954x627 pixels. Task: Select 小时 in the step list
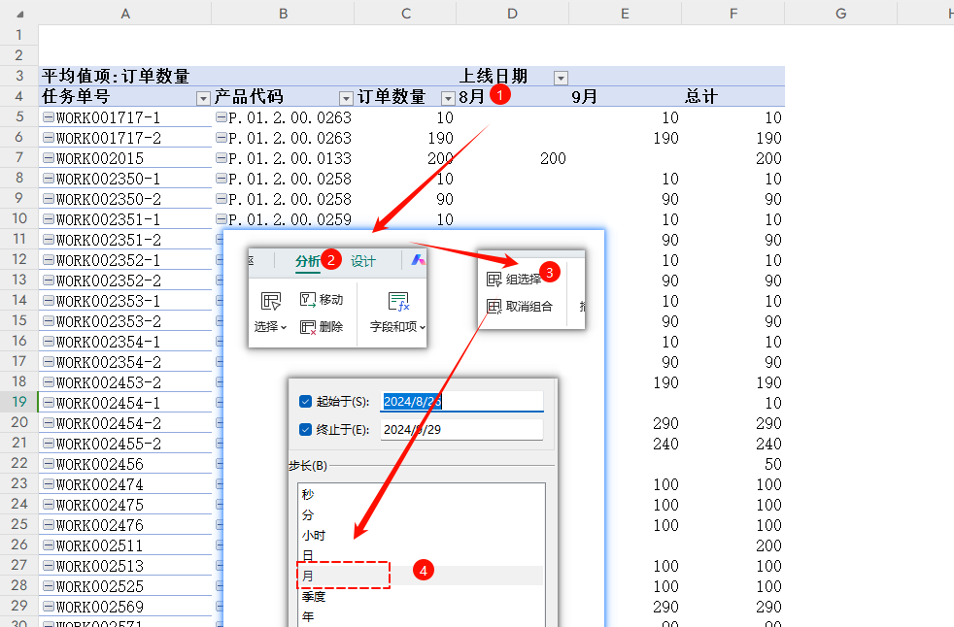click(421, 535)
